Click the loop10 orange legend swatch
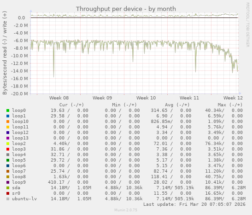Viewport: 252px width, 215px height. [8, 122]
